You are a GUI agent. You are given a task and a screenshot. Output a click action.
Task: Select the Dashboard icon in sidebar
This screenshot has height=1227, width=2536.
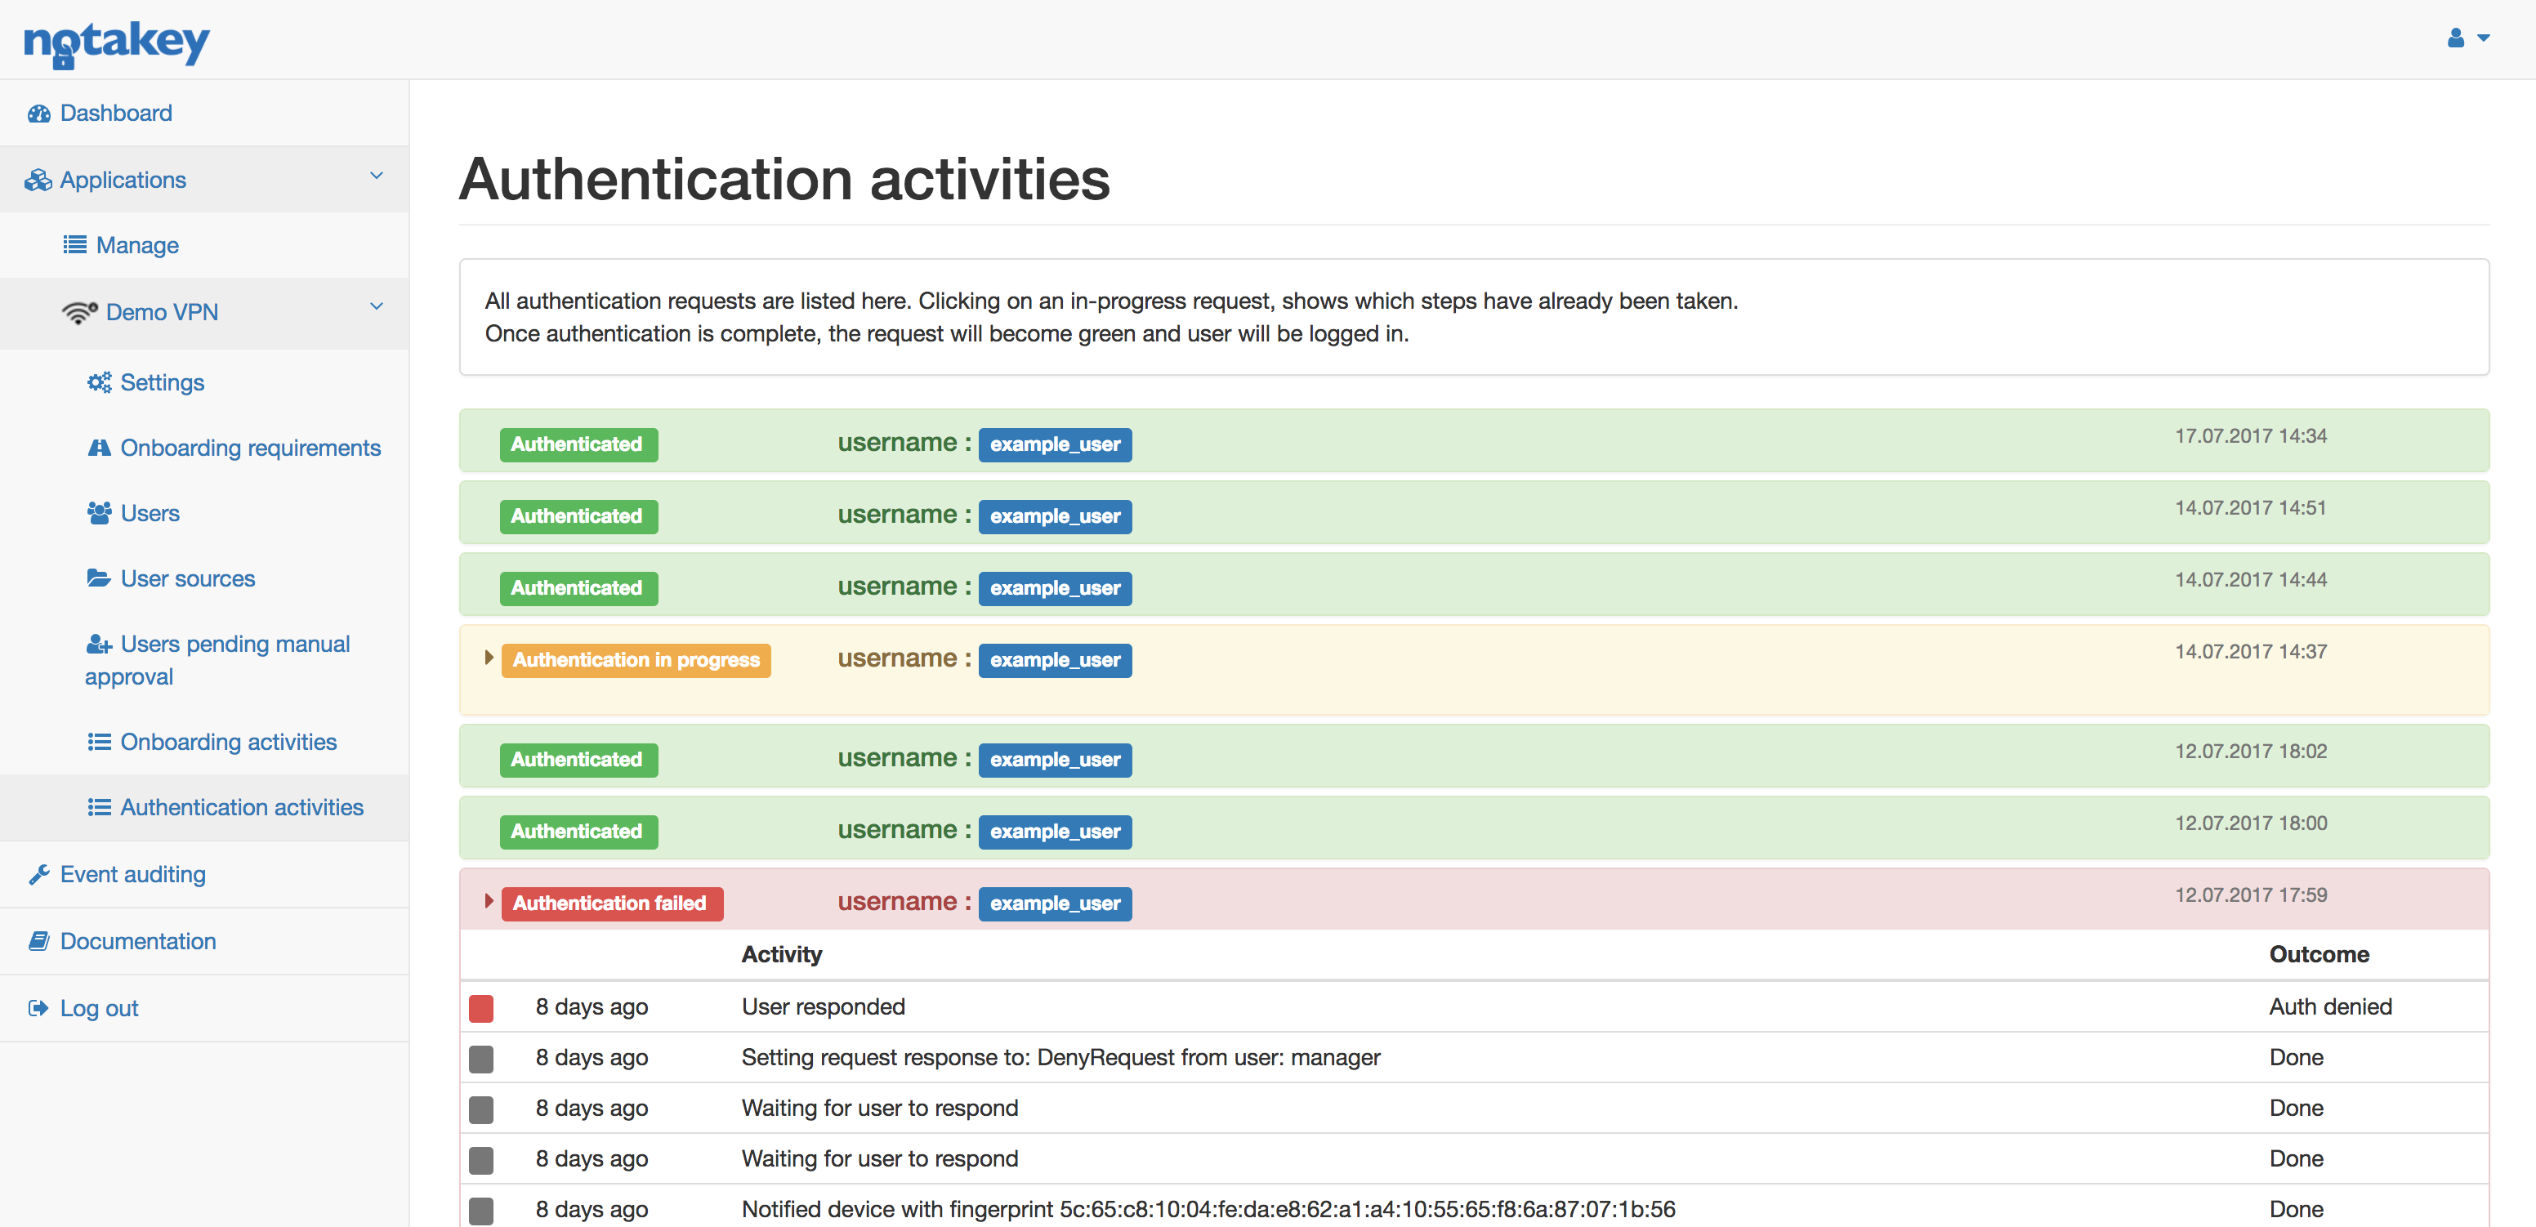38,112
